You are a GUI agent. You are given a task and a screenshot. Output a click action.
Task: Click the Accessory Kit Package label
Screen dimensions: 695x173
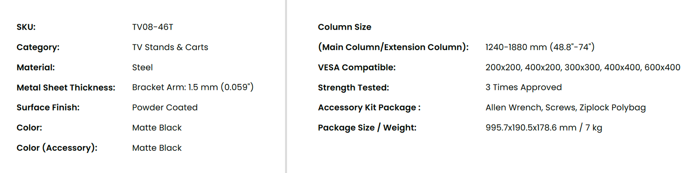tap(369, 107)
